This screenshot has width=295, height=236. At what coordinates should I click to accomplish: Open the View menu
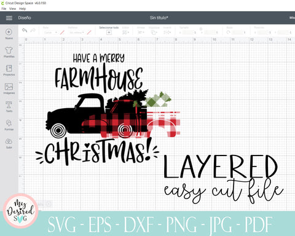point(12,9)
